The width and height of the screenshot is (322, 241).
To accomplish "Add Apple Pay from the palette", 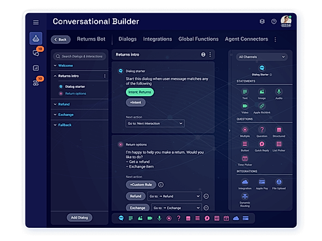I will tap(262, 182).
